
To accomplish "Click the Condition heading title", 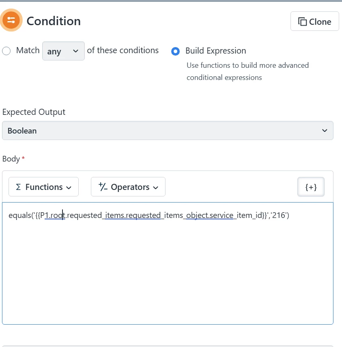I will pyautogui.click(x=54, y=21).
